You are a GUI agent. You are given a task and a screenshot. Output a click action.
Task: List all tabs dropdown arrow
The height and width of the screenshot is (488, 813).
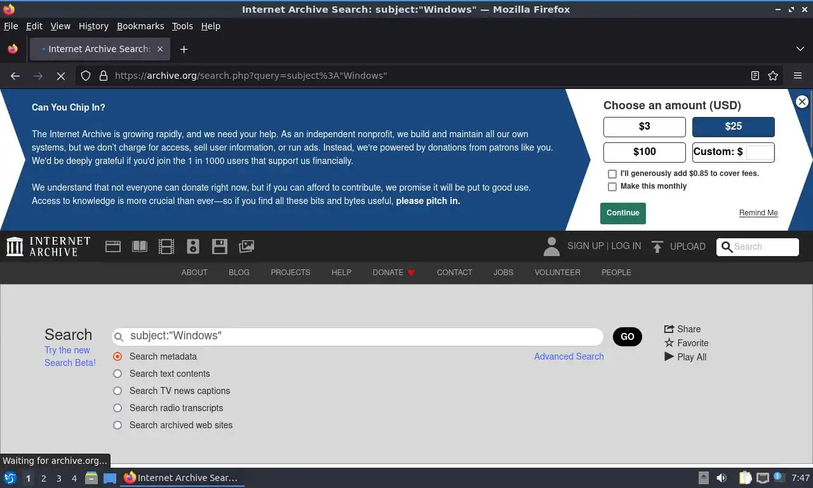(800, 49)
